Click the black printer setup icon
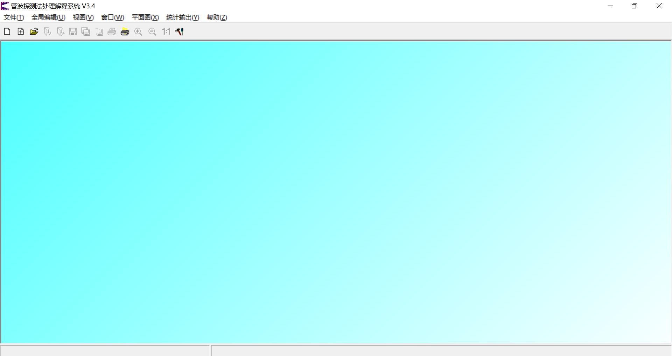Image resolution: width=672 pixels, height=356 pixels. click(125, 32)
